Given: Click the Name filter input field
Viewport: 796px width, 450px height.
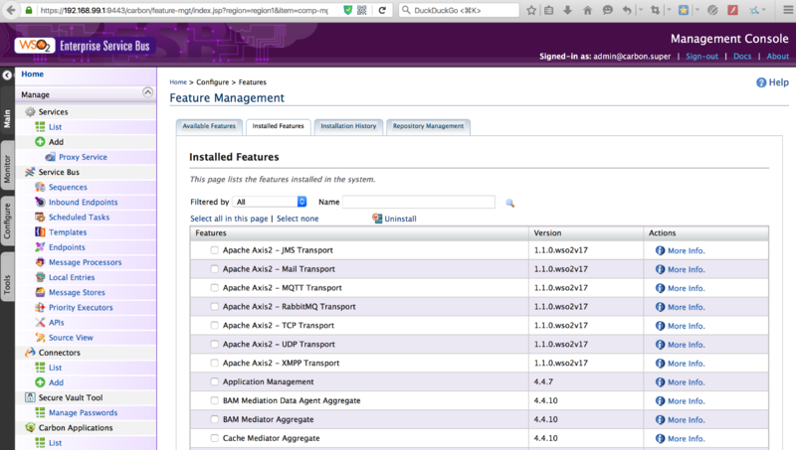Looking at the screenshot, I should (x=419, y=202).
